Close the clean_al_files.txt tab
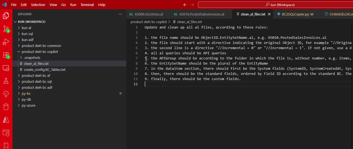 pyautogui.click(x=269, y=14)
